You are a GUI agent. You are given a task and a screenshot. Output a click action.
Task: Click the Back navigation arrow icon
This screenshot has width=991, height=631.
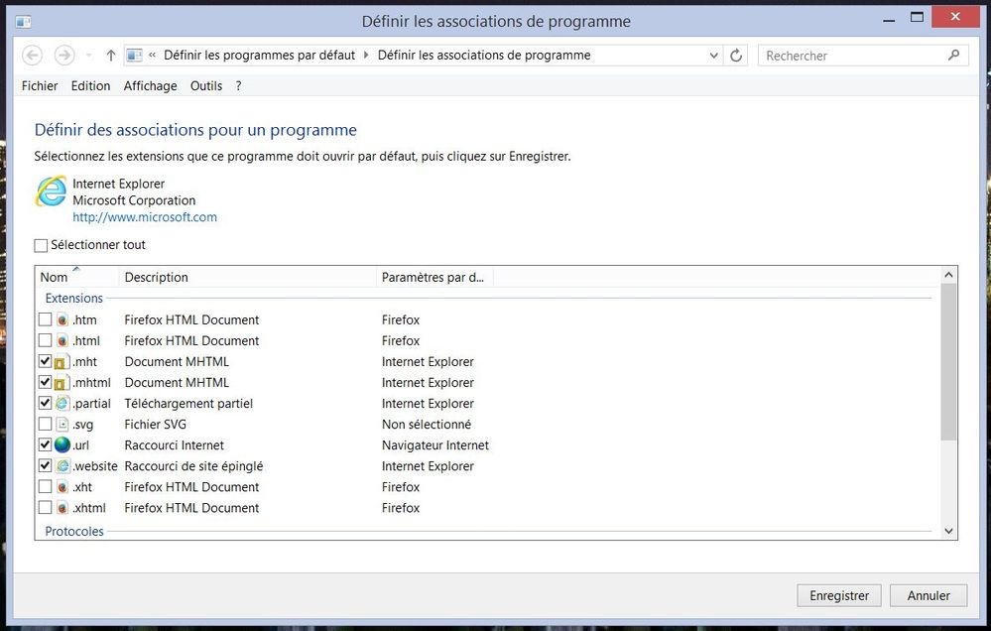point(33,56)
